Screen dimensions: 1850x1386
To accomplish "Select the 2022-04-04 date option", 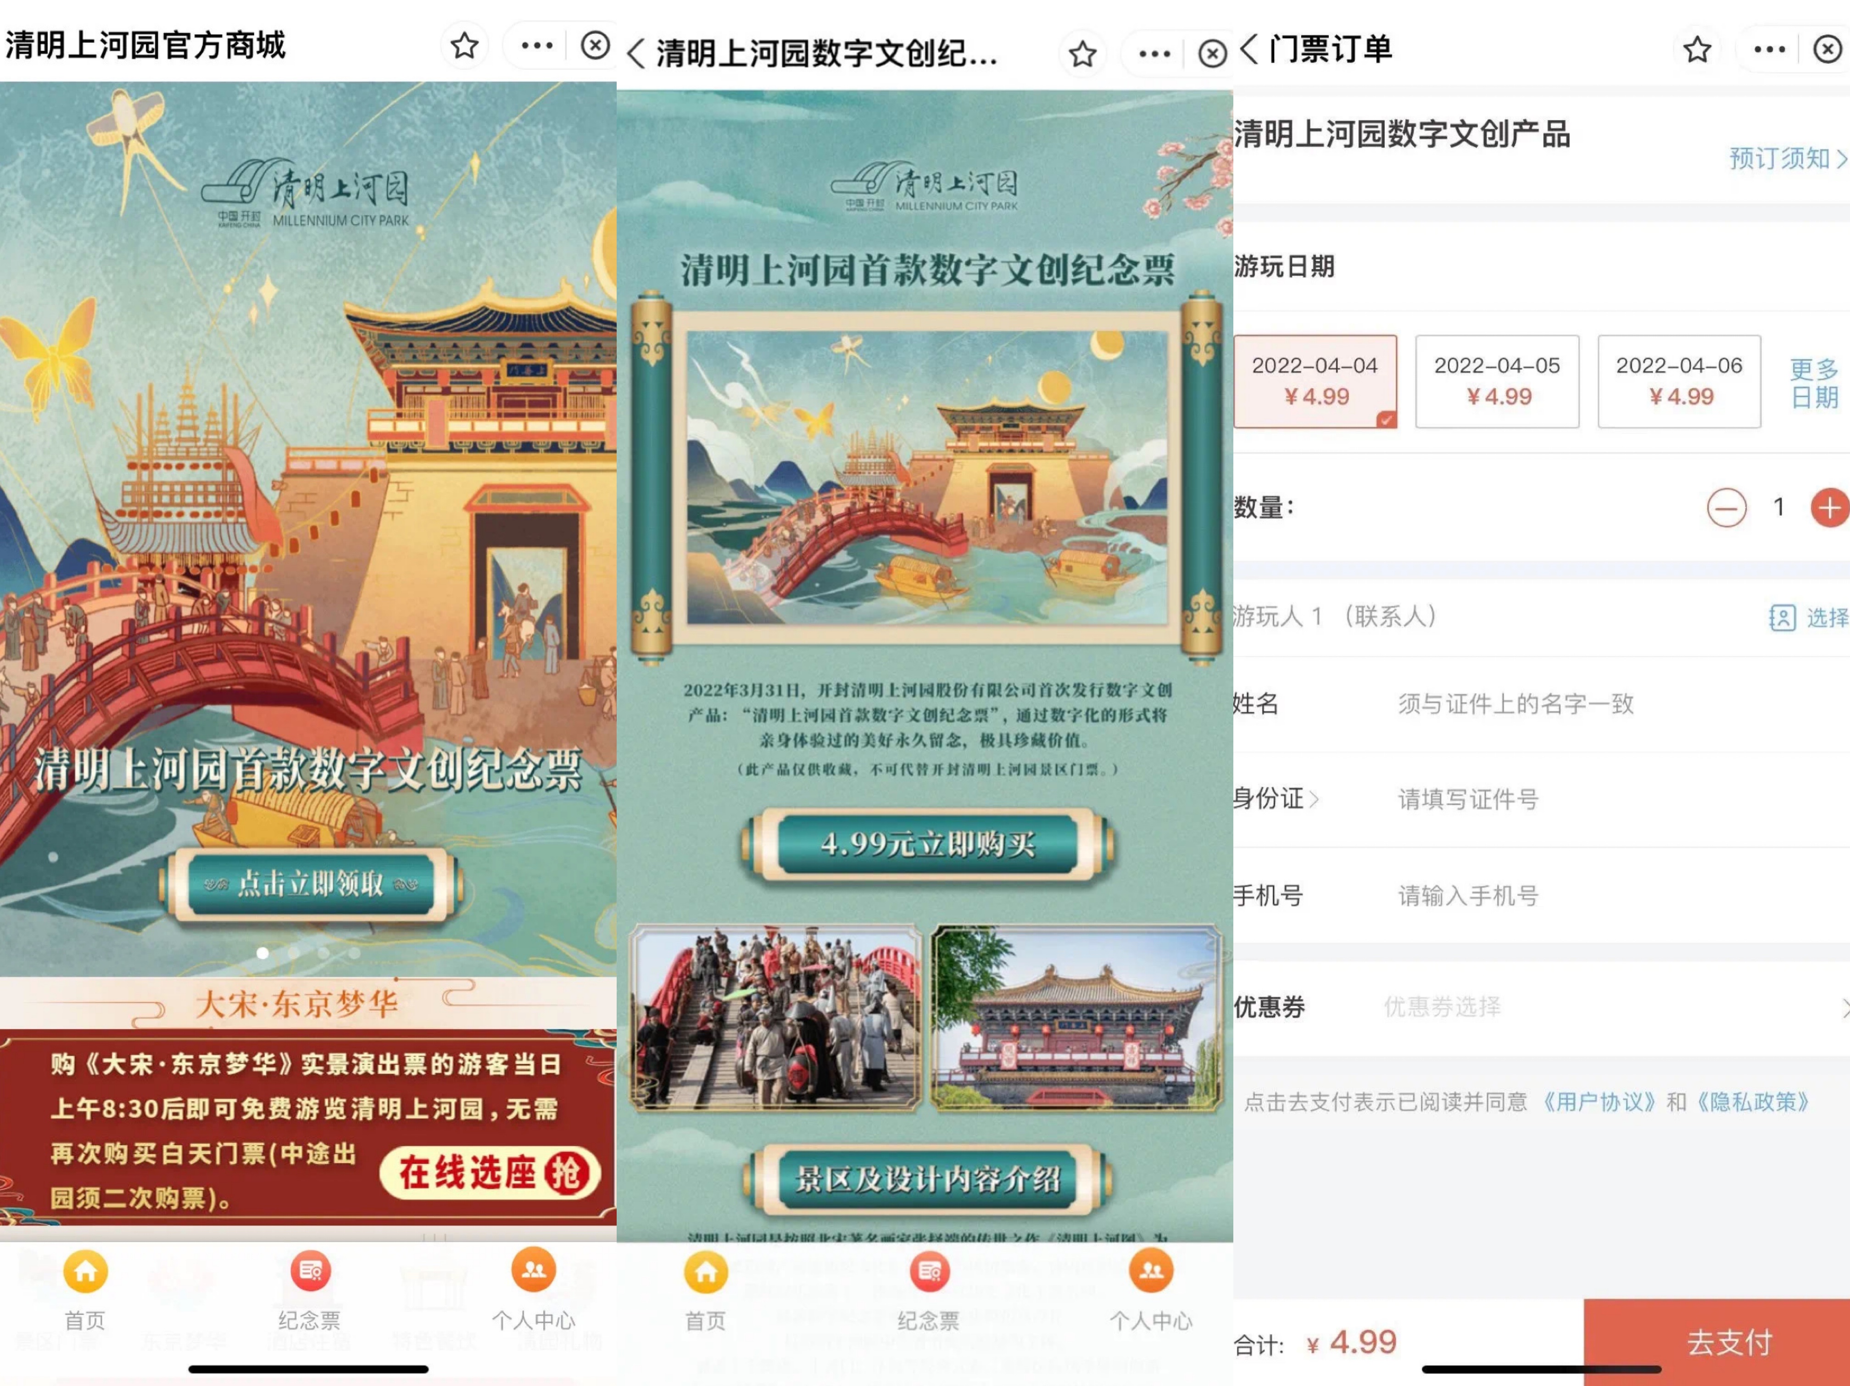I will tap(1315, 381).
